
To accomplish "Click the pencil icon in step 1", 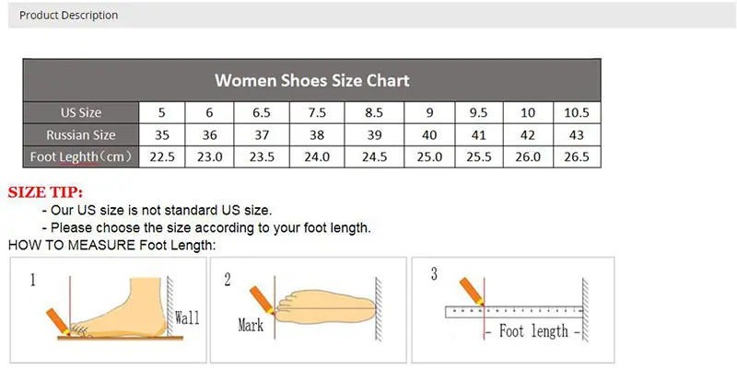I will (59, 322).
